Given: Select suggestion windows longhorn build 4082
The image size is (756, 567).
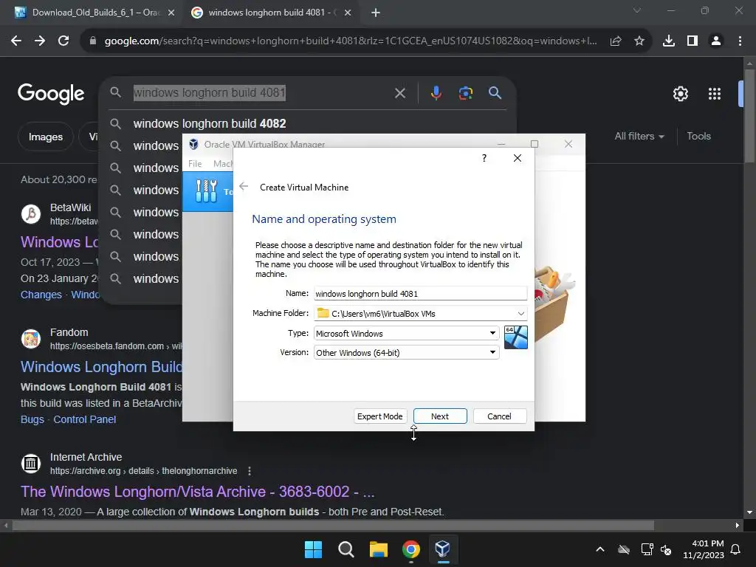Looking at the screenshot, I should tap(209, 123).
